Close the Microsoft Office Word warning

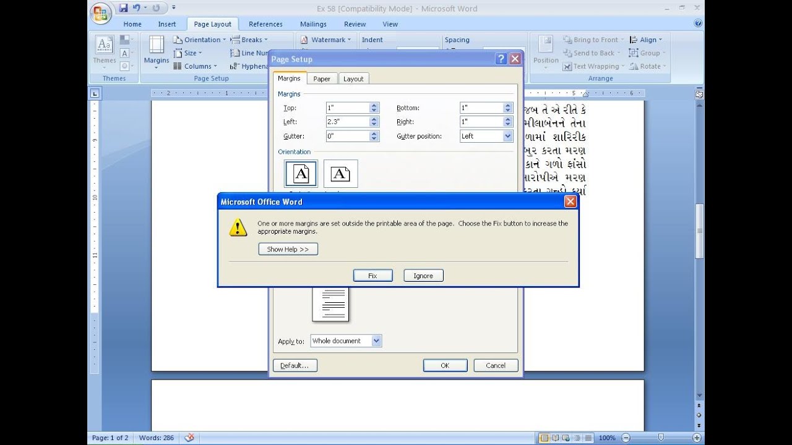click(570, 201)
